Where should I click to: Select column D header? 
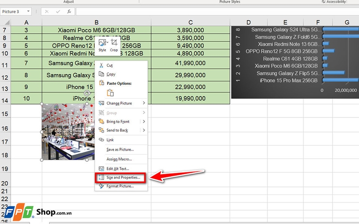point(249,22)
